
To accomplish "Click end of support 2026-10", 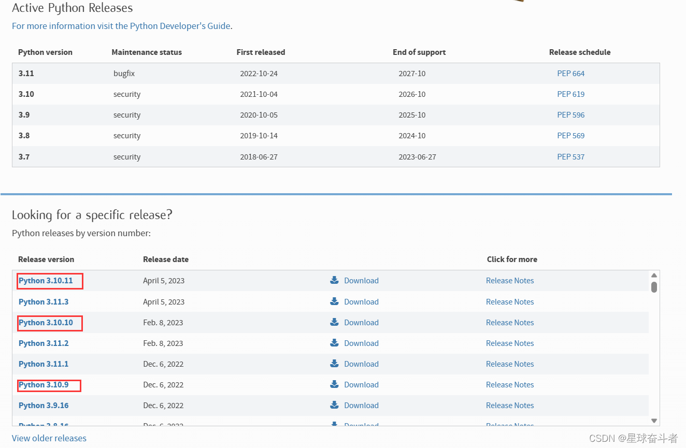I will pyautogui.click(x=412, y=94).
